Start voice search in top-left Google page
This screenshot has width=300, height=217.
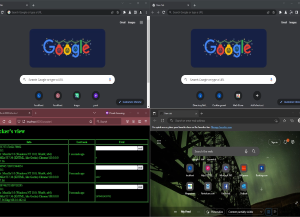click(110, 80)
